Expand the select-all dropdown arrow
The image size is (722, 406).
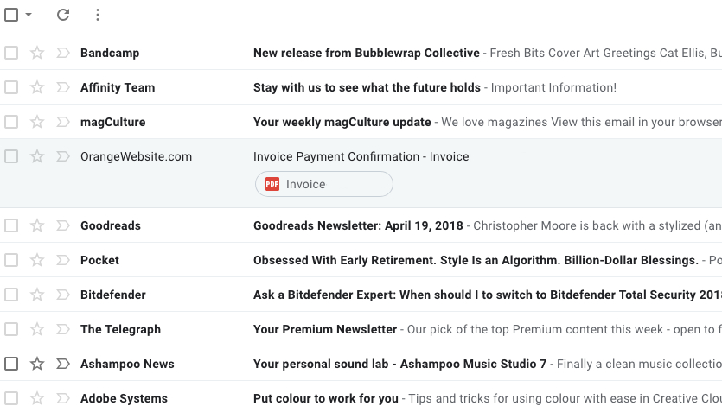tap(29, 15)
